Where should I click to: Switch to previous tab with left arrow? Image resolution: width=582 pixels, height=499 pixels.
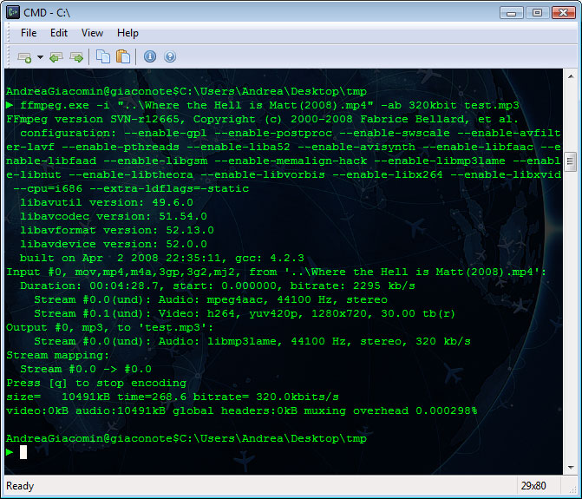coord(56,57)
